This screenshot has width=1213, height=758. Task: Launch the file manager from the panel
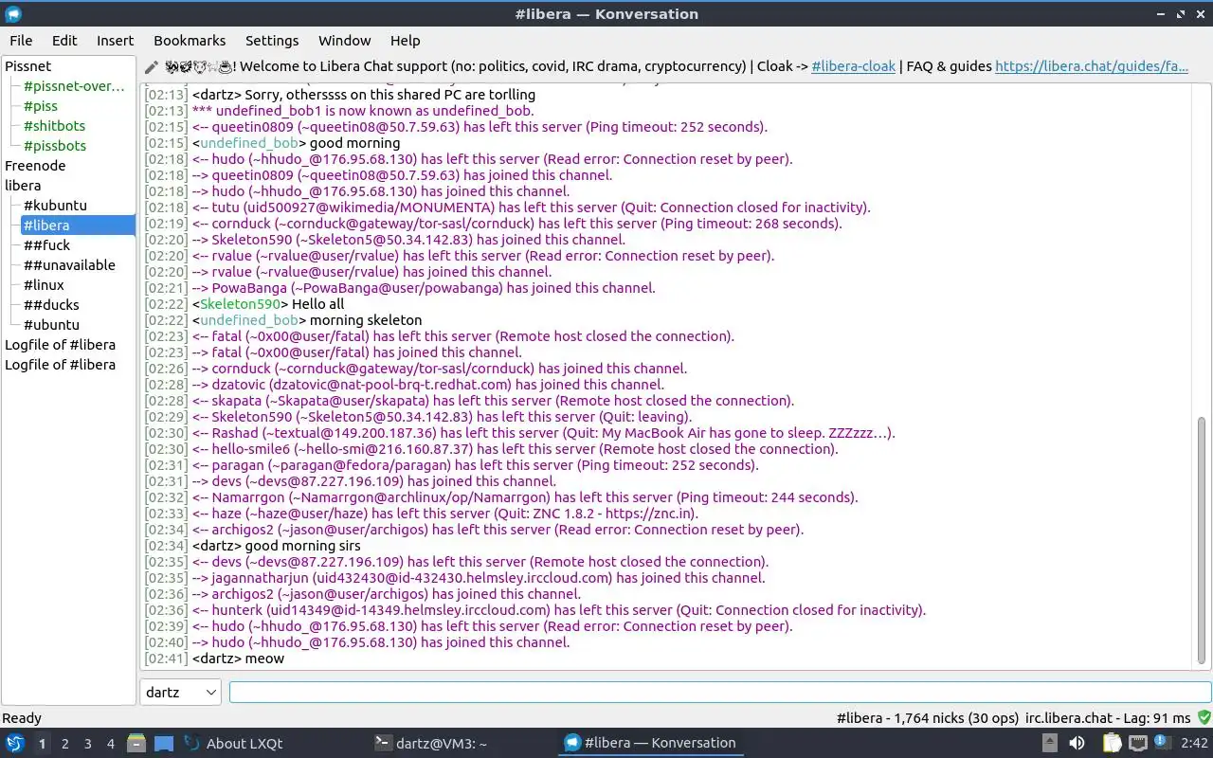136,743
